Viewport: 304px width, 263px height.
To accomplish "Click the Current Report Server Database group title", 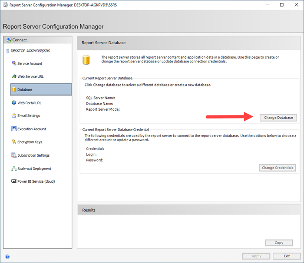I will click(x=107, y=78).
